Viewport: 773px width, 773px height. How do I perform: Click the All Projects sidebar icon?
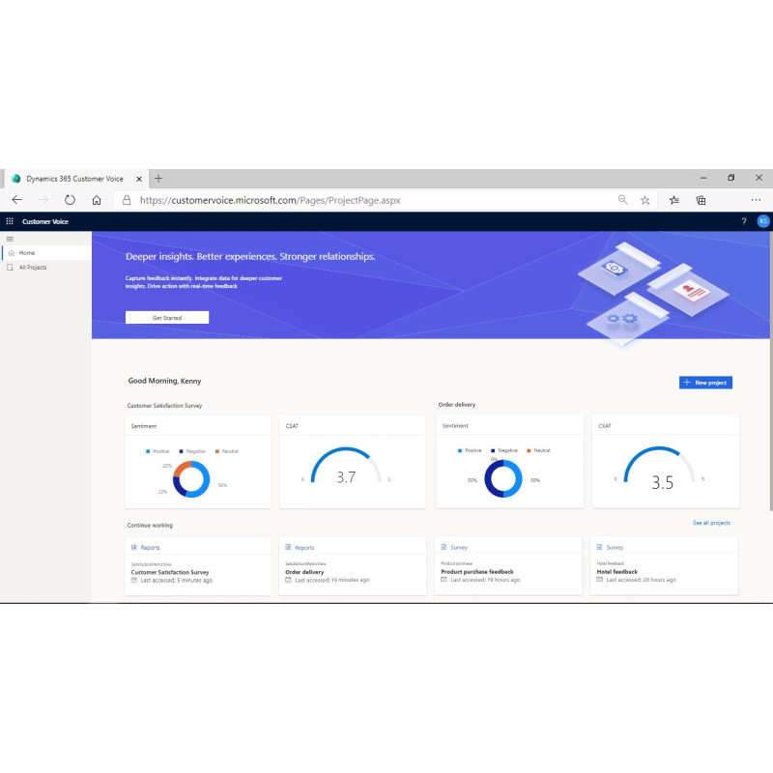[x=10, y=268]
